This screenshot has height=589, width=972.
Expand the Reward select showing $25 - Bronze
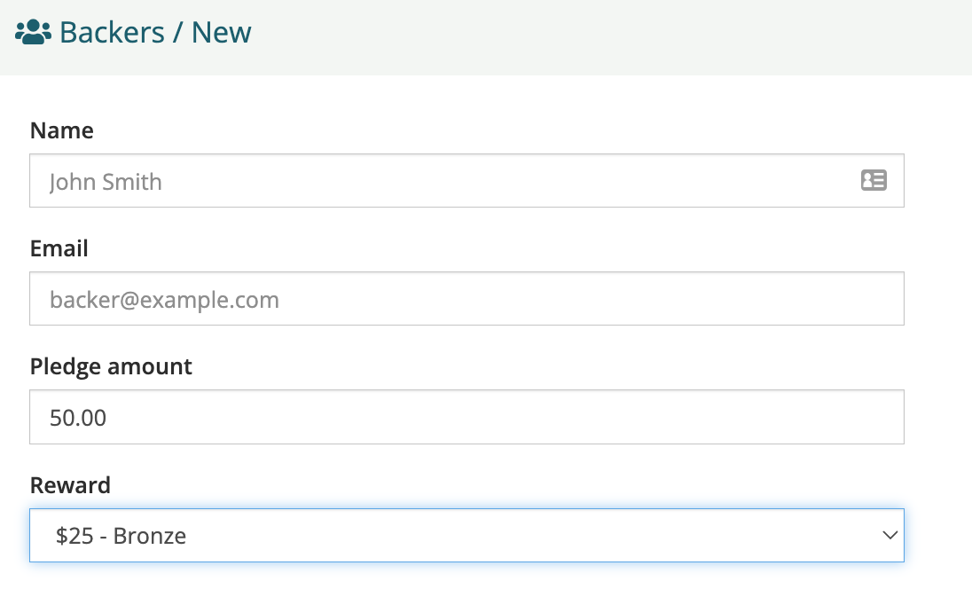click(x=466, y=535)
